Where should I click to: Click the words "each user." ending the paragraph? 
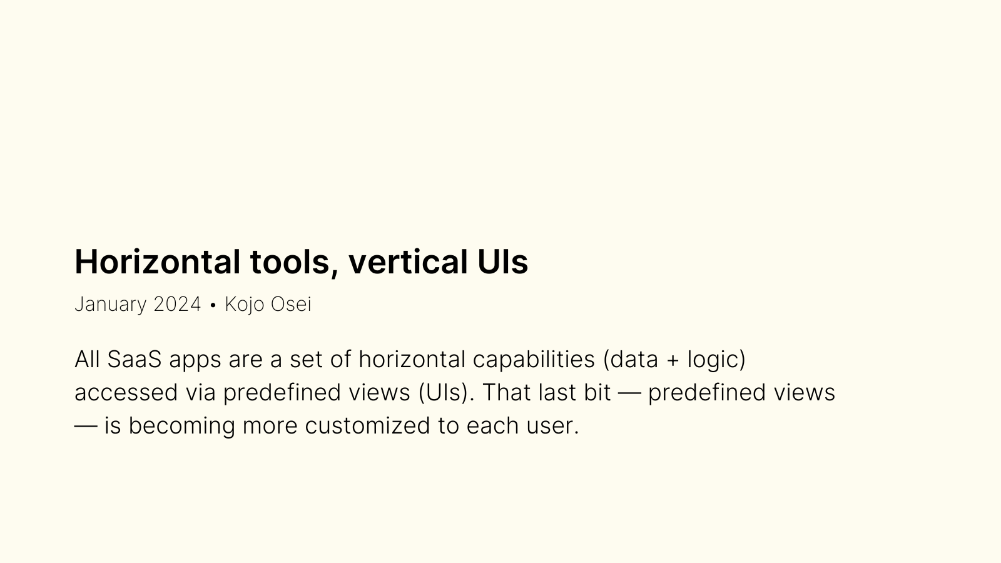click(523, 425)
